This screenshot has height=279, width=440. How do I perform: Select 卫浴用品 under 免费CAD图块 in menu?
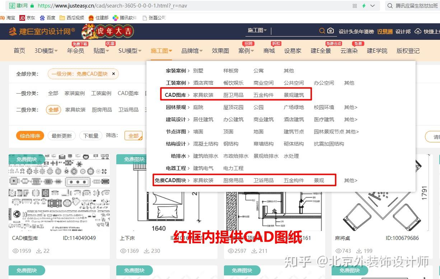pyautogui.click(x=263, y=180)
